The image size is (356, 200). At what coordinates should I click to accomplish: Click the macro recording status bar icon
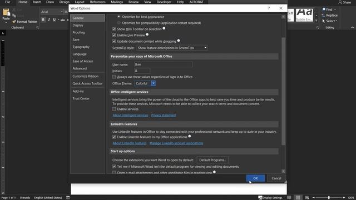pos(68,198)
